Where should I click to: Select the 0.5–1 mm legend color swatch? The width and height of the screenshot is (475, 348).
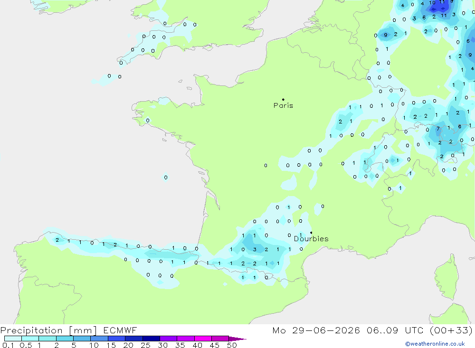point(30,339)
